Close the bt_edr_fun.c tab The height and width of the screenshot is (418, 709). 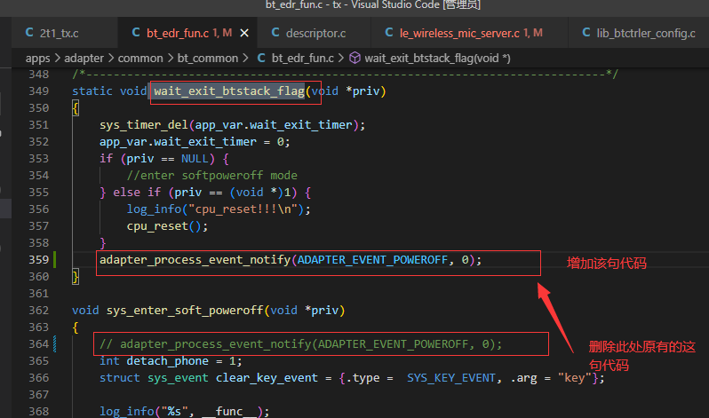pos(244,33)
